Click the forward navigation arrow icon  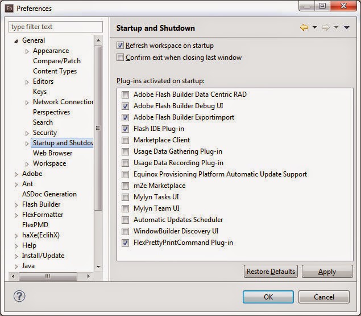(326, 27)
